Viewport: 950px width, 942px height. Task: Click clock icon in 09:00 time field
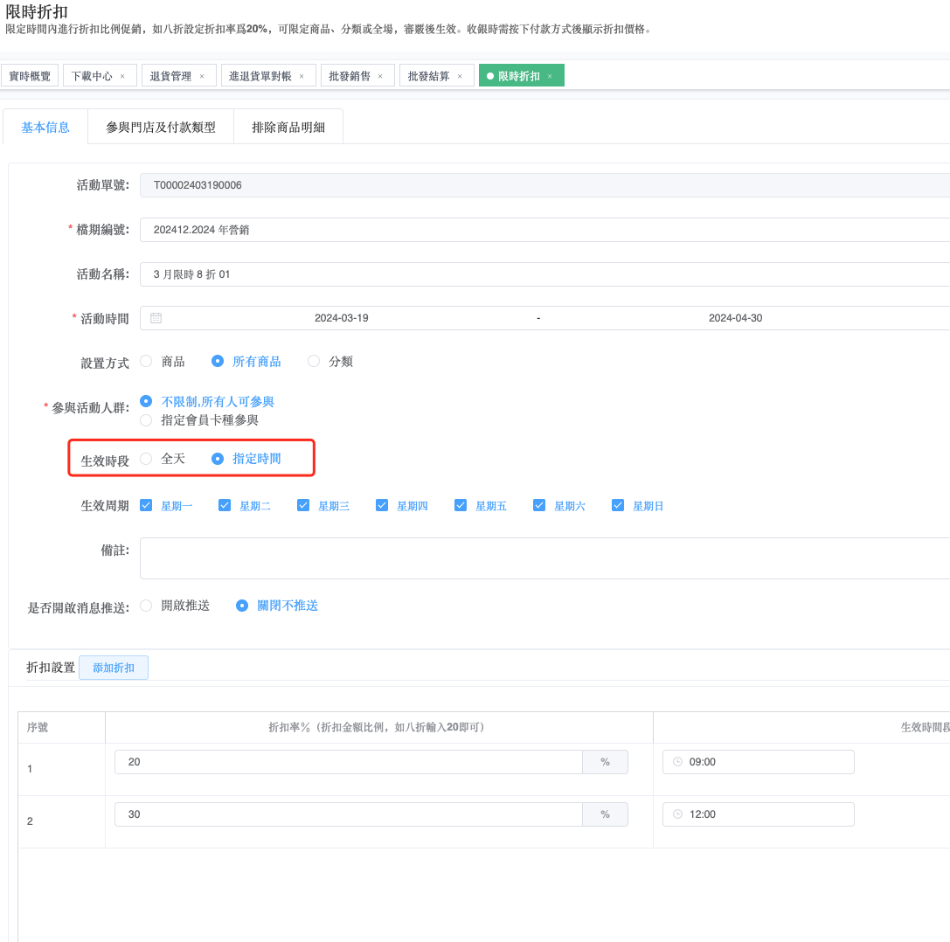point(677,761)
